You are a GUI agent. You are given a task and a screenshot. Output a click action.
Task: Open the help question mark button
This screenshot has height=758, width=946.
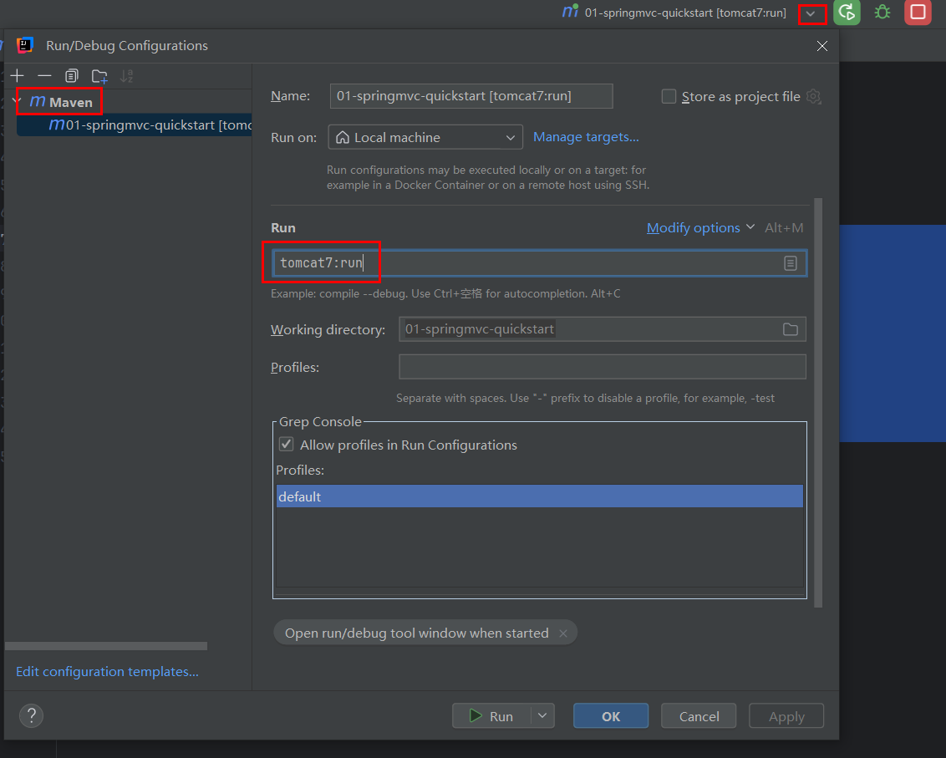click(32, 715)
